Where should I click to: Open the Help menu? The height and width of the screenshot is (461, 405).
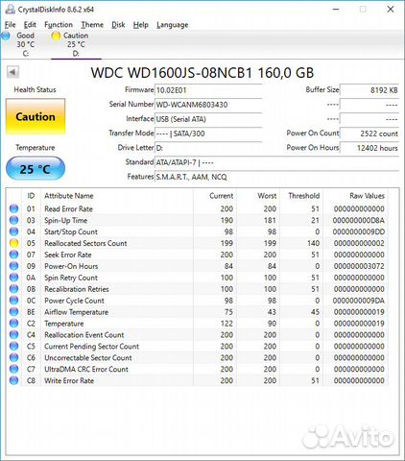pyautogui.click(x=141, y=25)
